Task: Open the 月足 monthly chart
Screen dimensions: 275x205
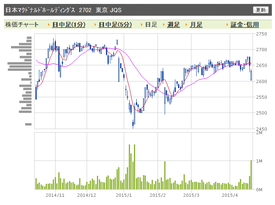Action: [196, 25]
